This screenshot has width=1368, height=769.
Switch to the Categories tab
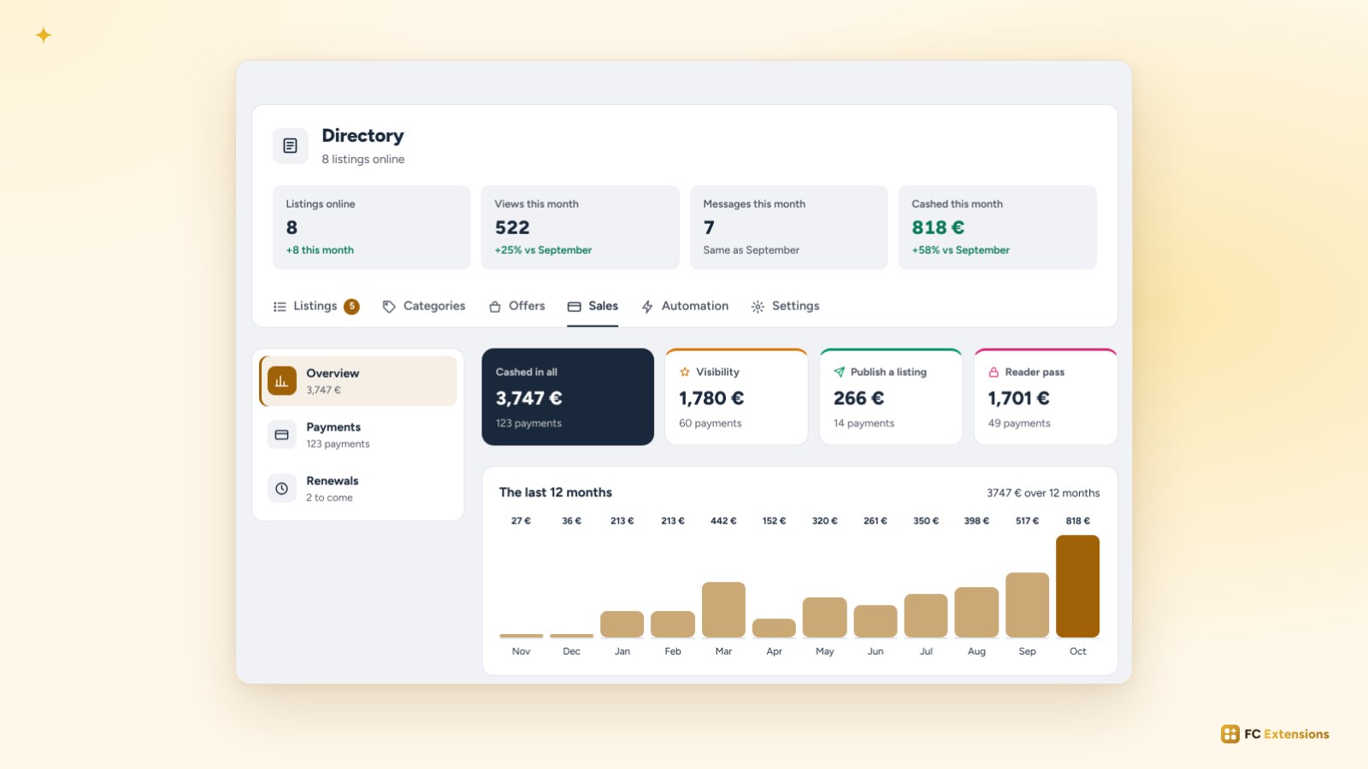424,306
